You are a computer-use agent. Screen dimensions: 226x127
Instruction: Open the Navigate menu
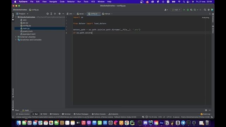(x=53, y=2)
